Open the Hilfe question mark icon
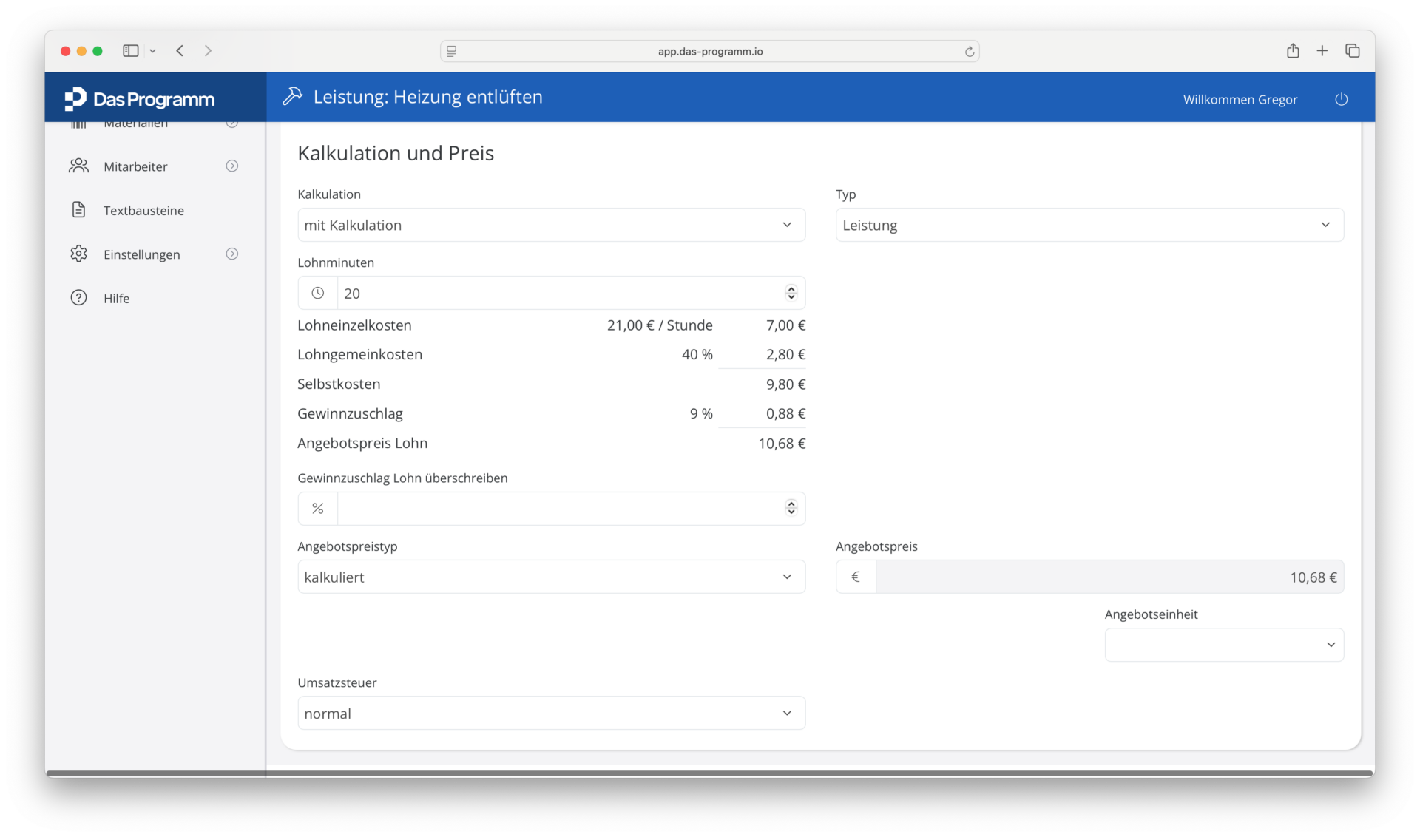1420x837 pixels. click(79, 298)
